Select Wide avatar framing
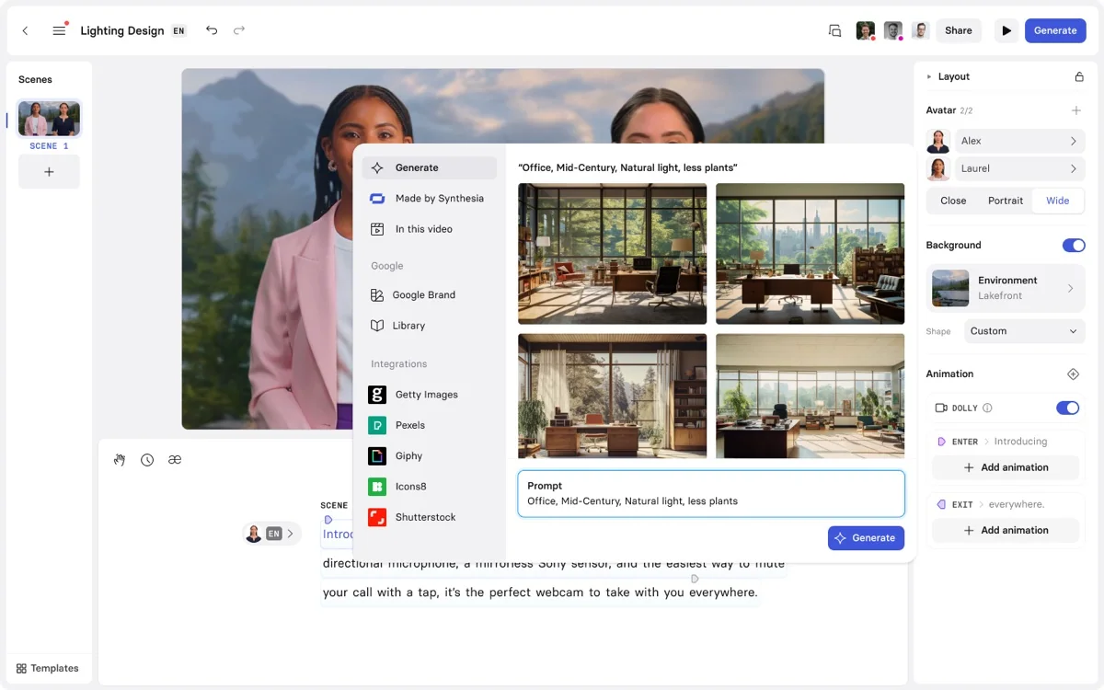The image size is (1104, 690). coord(1058,201)
